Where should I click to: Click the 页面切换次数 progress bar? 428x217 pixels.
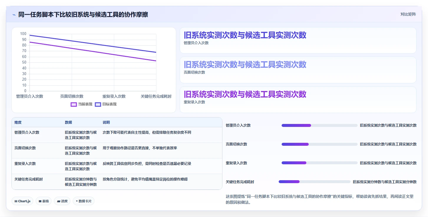pos(320,144)
